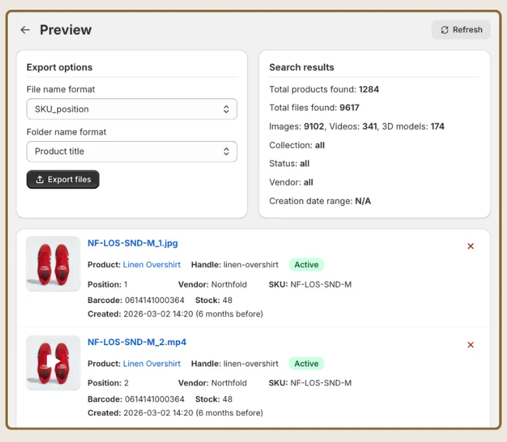
Task: Click the Collection: all text
Action: tap(297, 145)
